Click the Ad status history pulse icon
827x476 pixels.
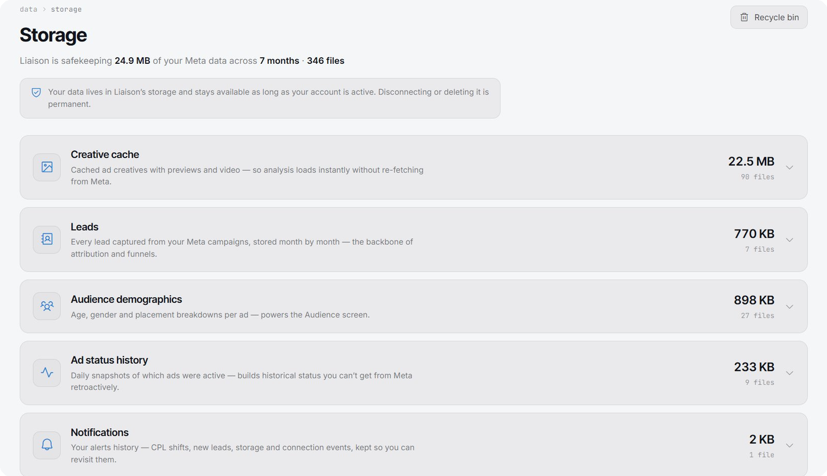click(47, 373)
